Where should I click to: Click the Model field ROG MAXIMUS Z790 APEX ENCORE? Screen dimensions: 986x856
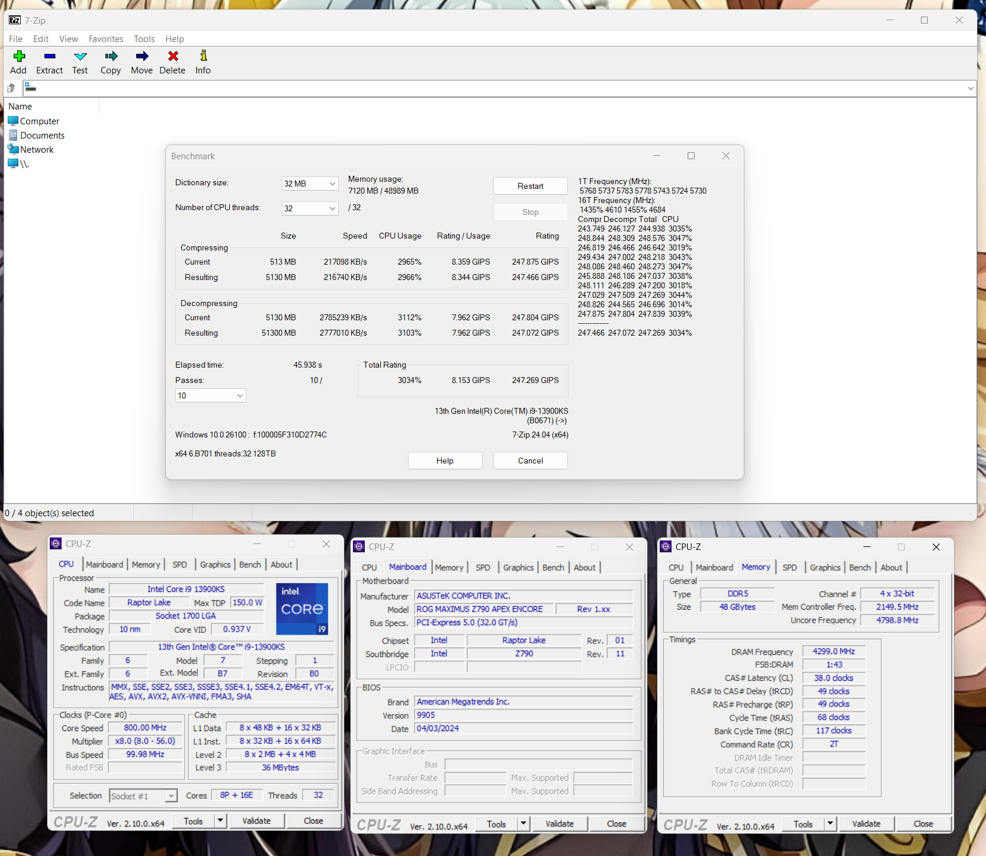pyautogui.click(x=484, y=609)
